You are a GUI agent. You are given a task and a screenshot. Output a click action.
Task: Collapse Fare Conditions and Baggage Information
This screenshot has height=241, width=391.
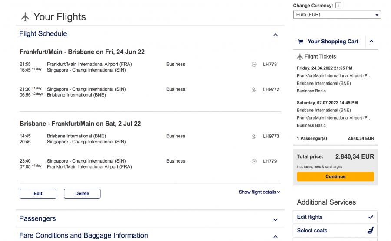[x=275, y=237]
